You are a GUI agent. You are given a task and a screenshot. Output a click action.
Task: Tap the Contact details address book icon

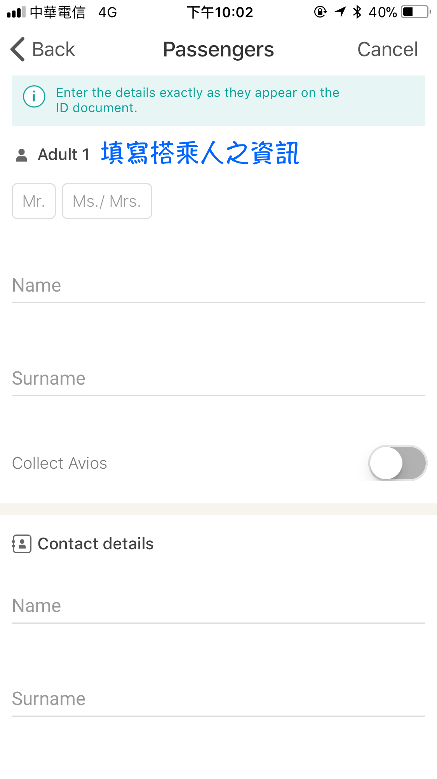pos(22,544)
